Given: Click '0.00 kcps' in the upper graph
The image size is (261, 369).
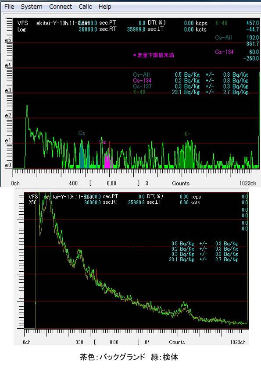Looking at the screenshot, I should pos(196,23).
